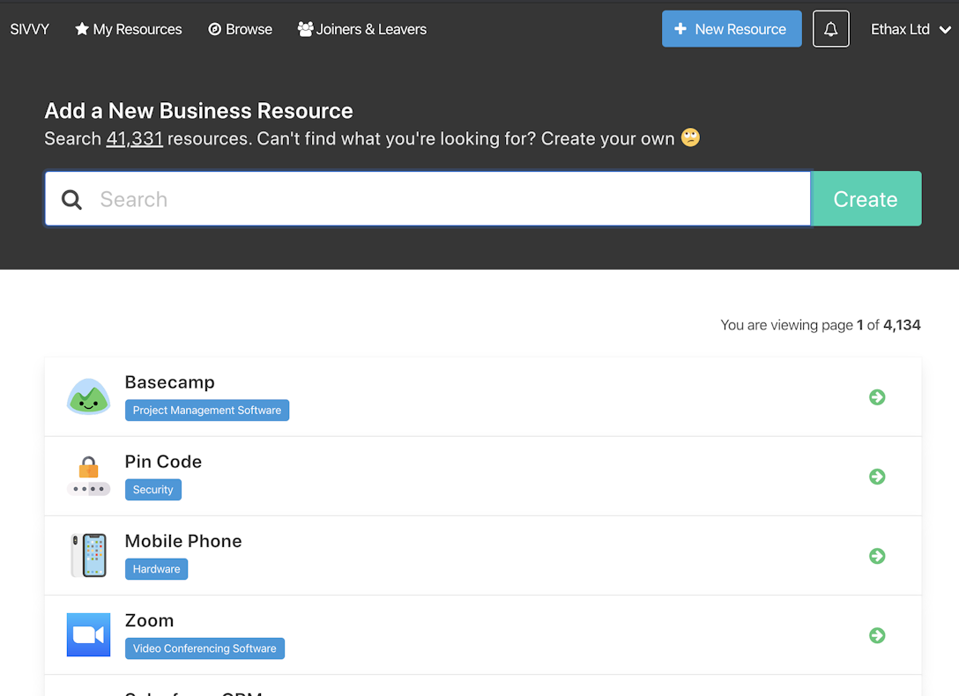Open Mobile Phone via its green arrow
The width and height of the screenshot is (959, 696).
pos(877,556)
